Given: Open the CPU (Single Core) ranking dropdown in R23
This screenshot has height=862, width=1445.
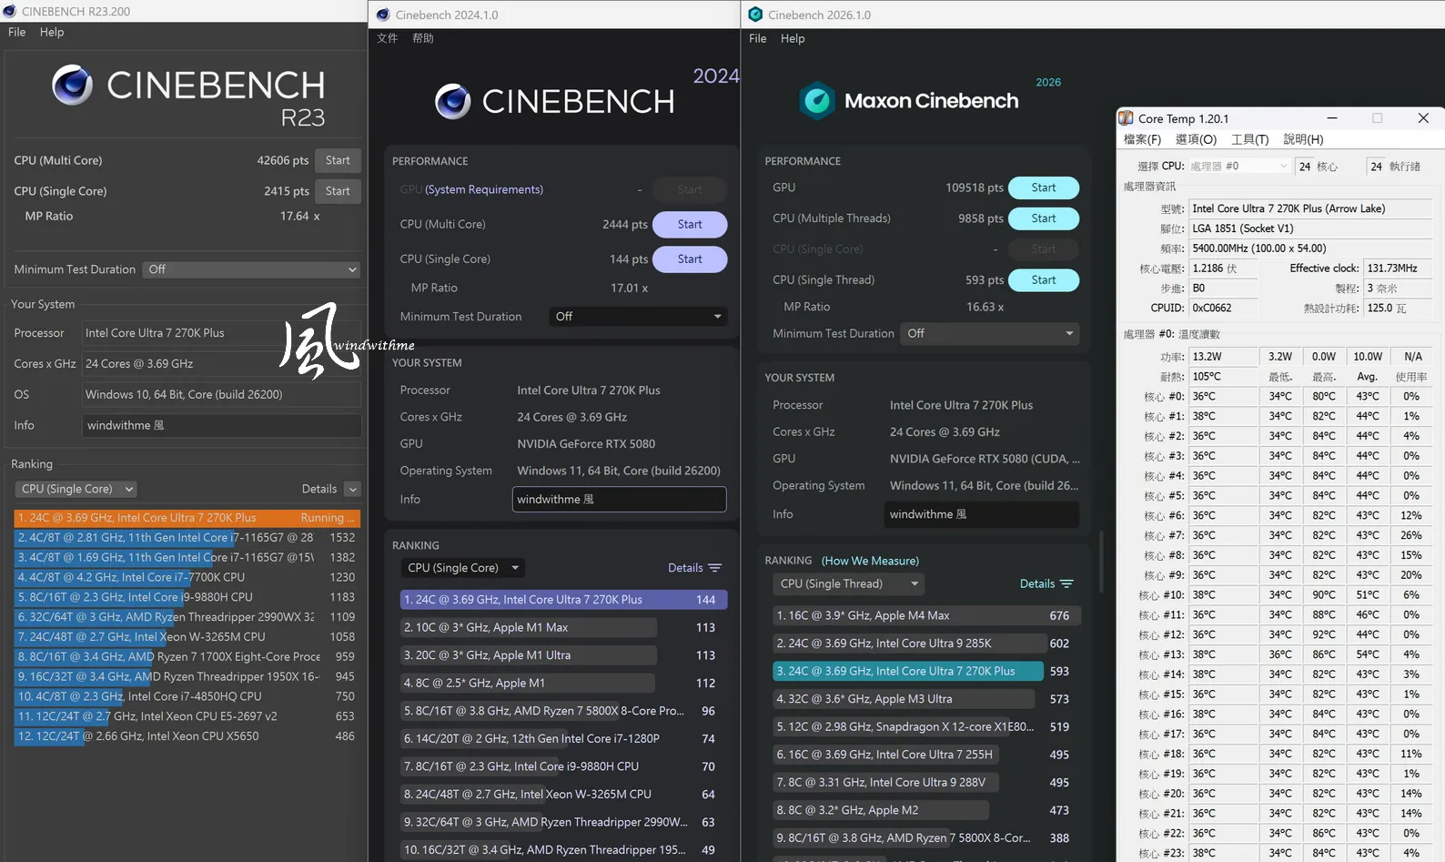Looking at the screenshot, I should 76,490.
